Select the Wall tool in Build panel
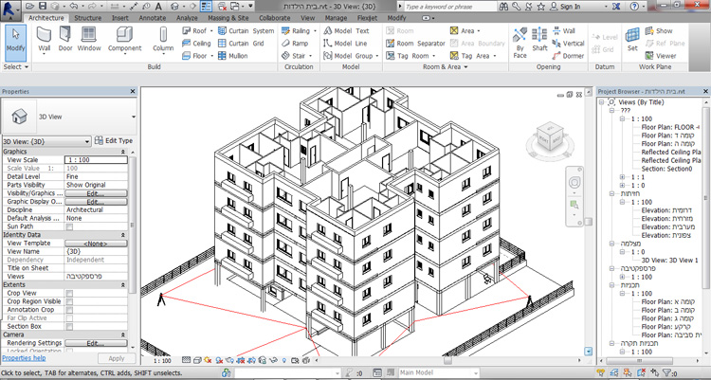 coord(44,40)
